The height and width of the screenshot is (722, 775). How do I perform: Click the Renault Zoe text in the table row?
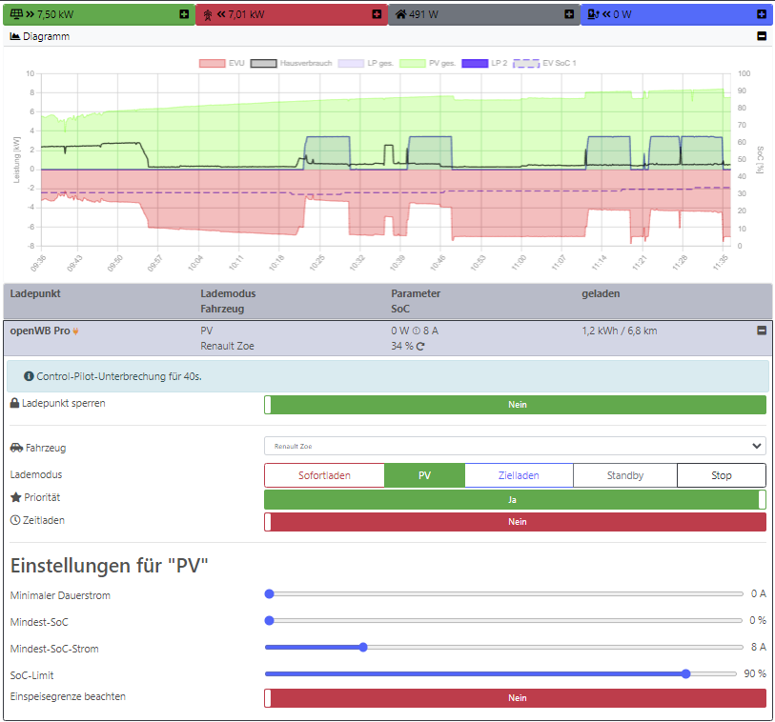click(x=228, y=346)
